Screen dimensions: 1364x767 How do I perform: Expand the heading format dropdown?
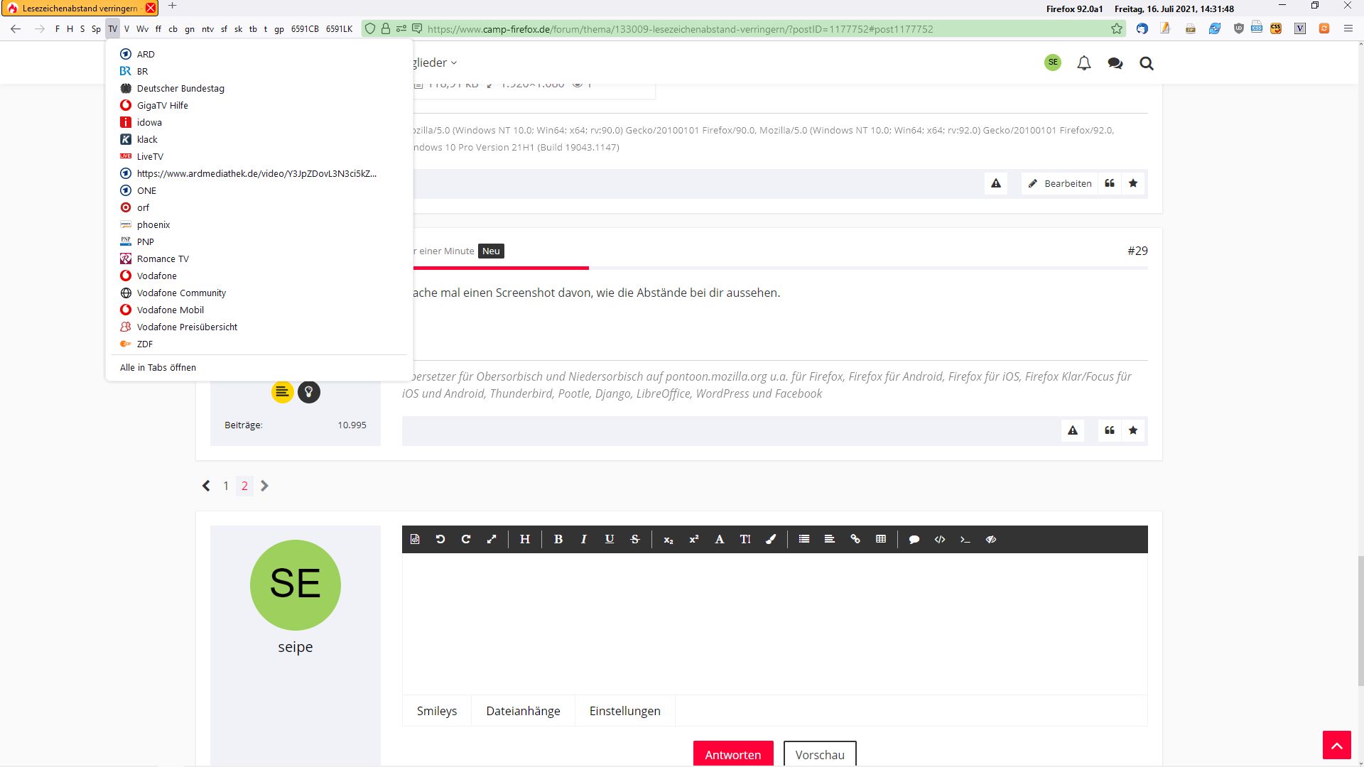click(x=525, y=539)
